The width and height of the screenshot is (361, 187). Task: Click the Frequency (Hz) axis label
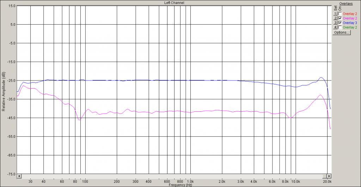180,185
